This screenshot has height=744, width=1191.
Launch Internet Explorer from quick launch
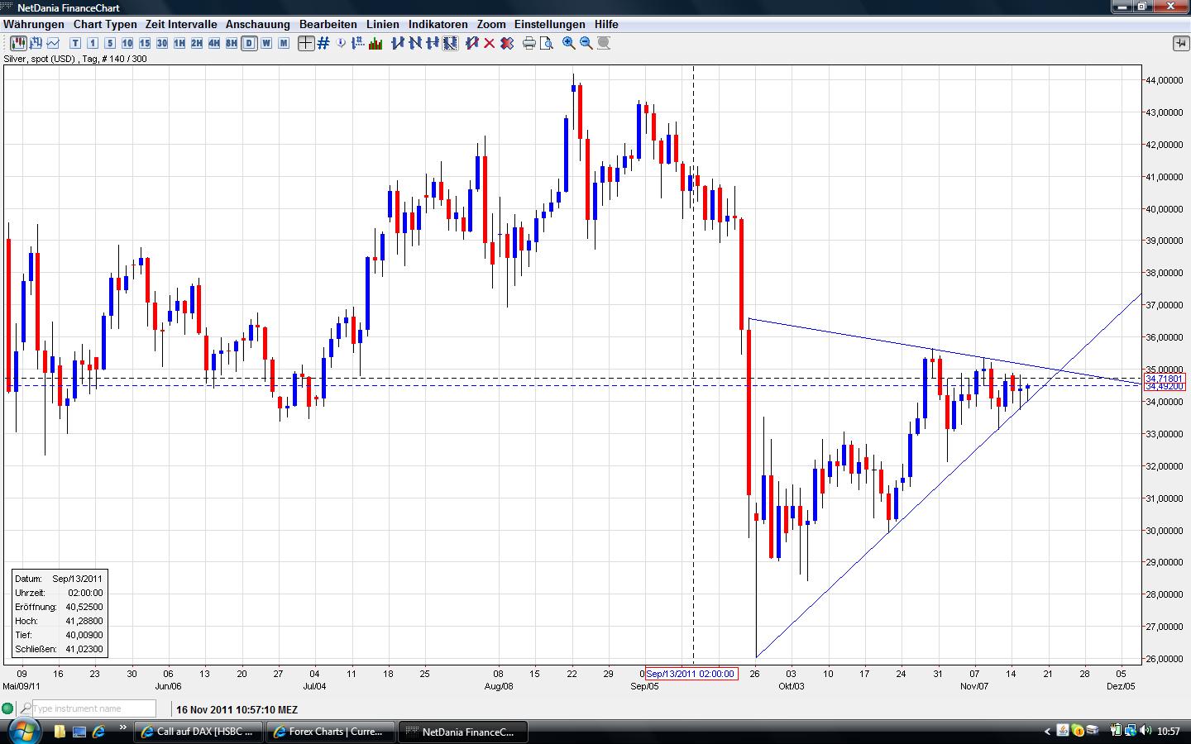pos(98,732)
